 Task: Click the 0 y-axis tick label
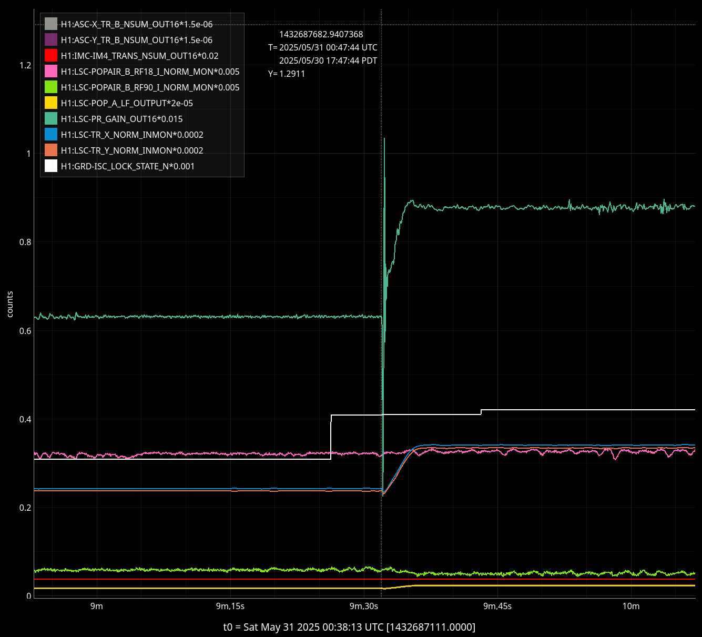[29, 596]
